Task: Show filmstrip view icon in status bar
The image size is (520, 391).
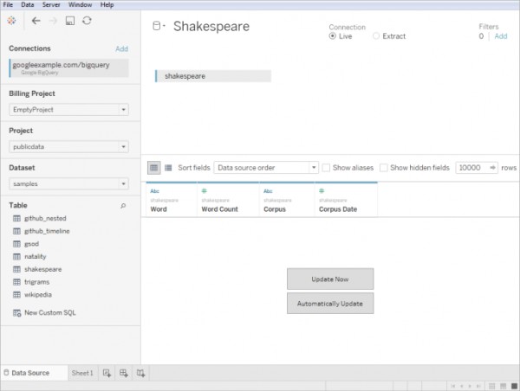Action: click(x=503, y=386)
